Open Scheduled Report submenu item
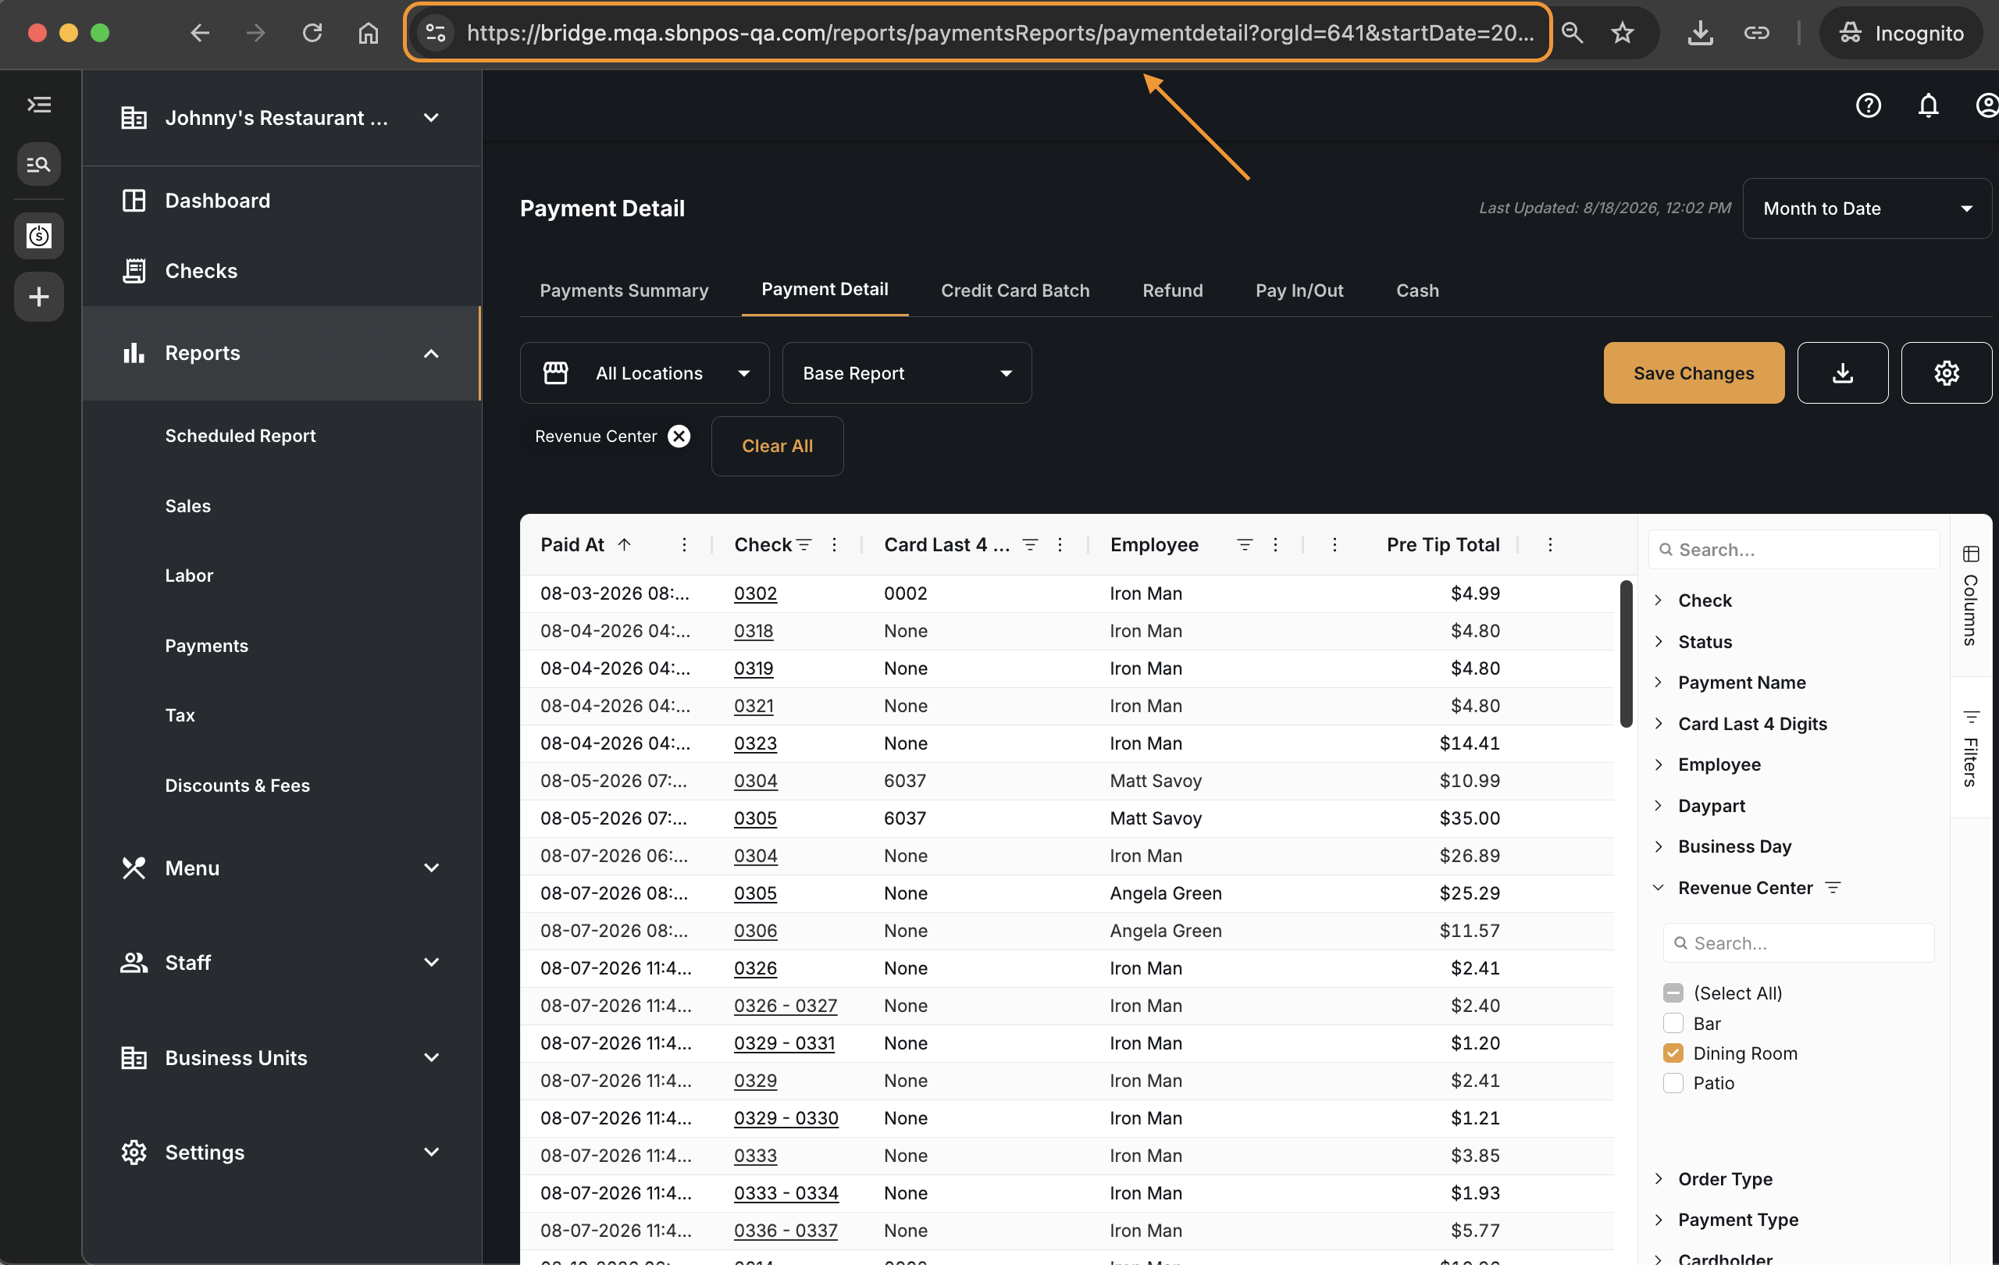 [241, 437]
